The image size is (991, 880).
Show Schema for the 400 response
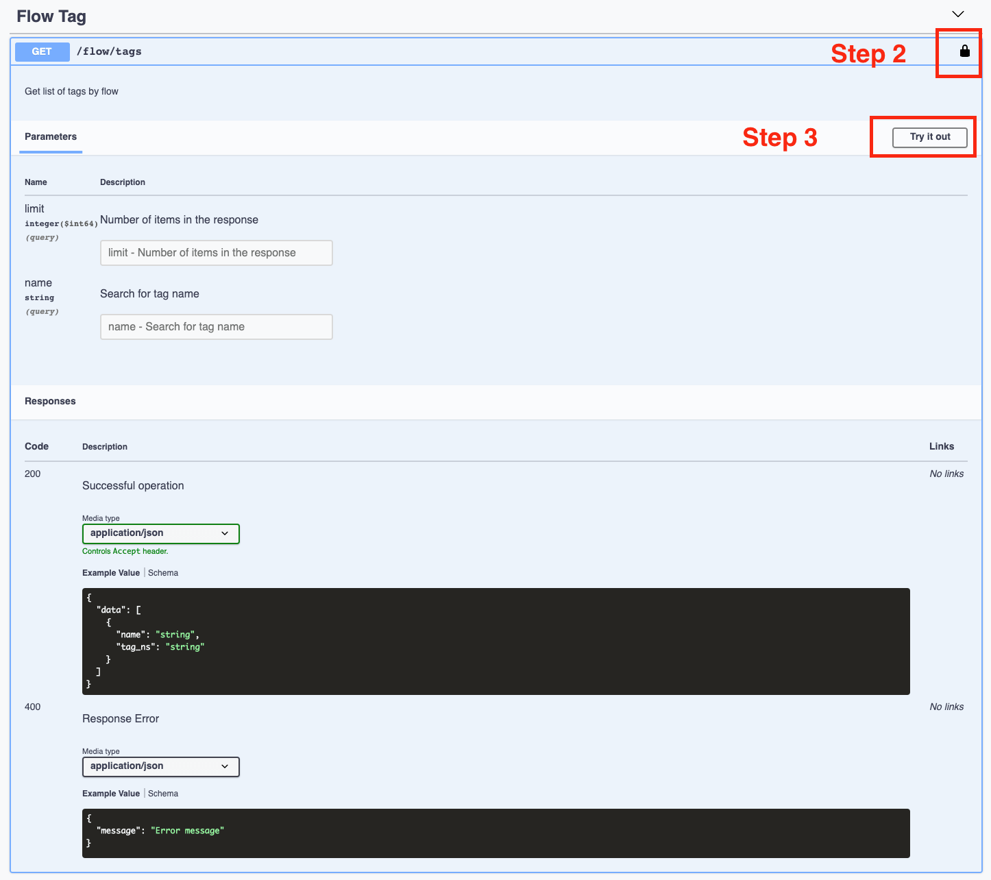(163, 794)
